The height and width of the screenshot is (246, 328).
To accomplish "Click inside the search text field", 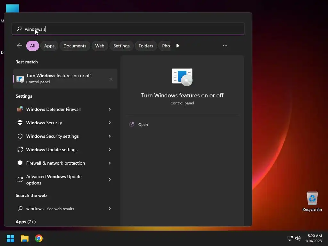I will (128, 29).
